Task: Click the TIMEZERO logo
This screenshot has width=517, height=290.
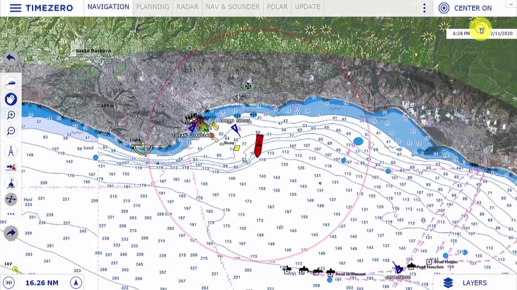Action: tap(49, 8)
